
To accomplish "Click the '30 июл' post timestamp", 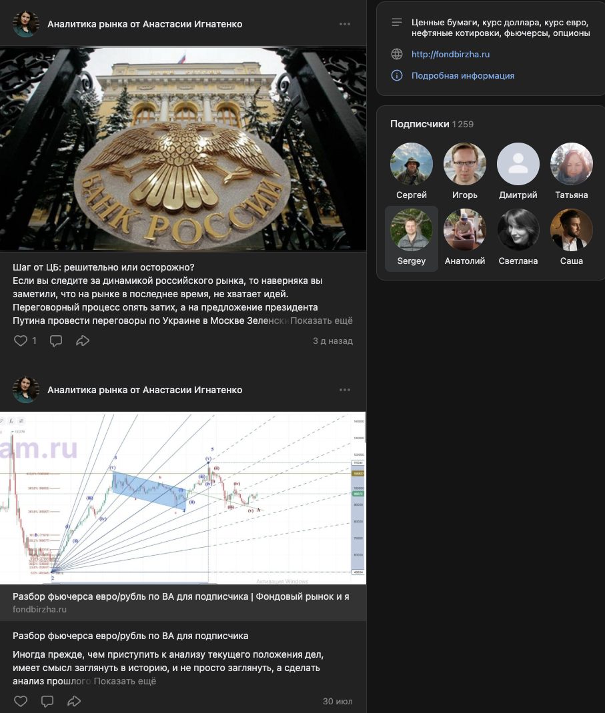I will (338, 702).
